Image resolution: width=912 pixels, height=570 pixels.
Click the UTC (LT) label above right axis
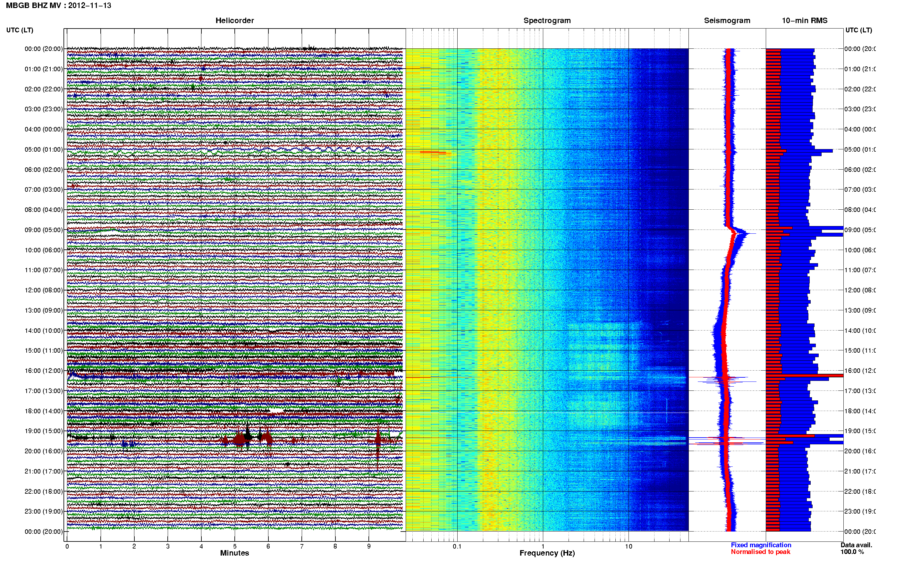pos(858,30)
